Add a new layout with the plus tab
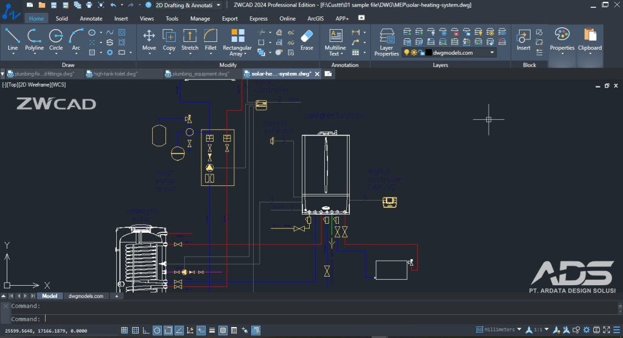Viewport: 623px width, 338px height. coord(116,296)
